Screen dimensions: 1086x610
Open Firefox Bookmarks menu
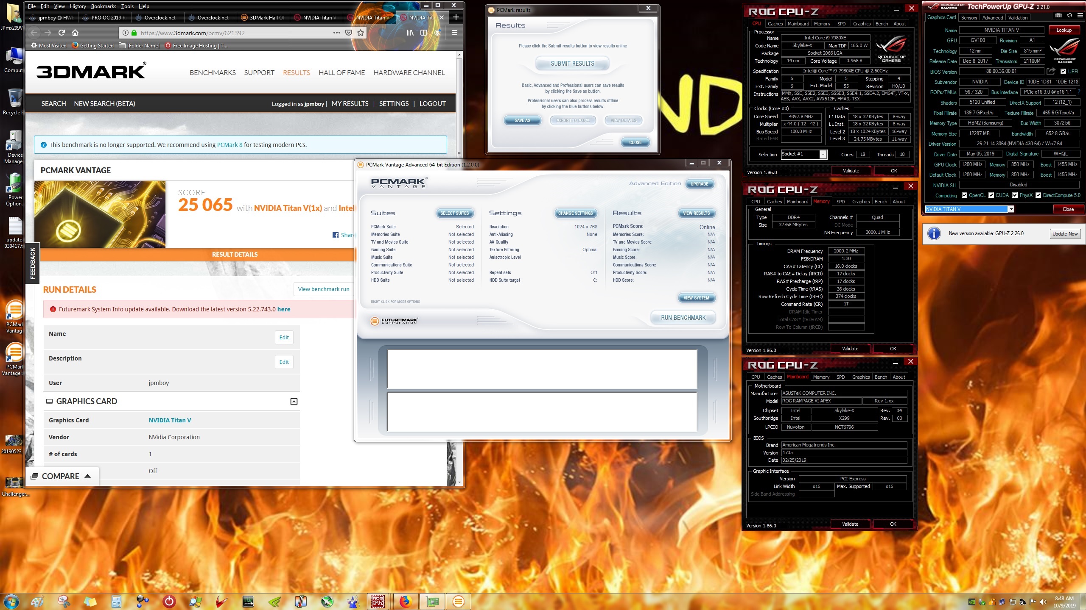click(104, 6)
